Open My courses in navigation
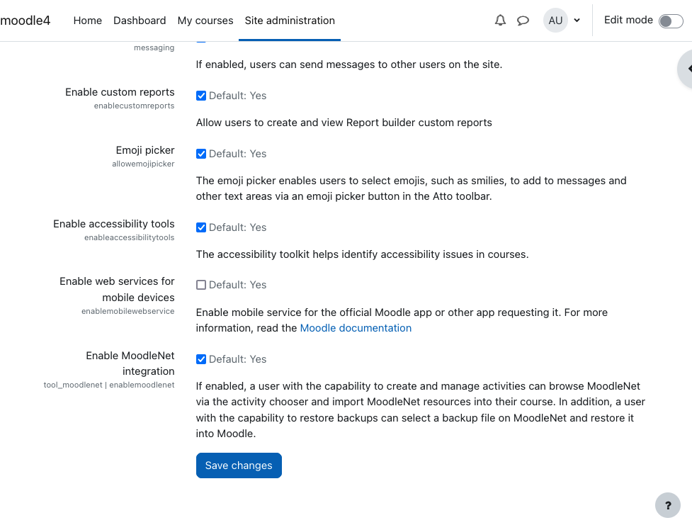This screenshot has height=525, width=692. coord(205,21)
